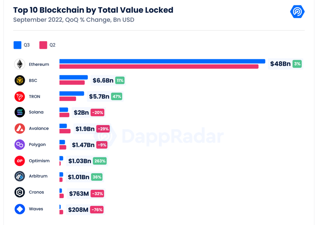Click the Avalanche red icon
This screenshot has height=225, width=320.
19,128
